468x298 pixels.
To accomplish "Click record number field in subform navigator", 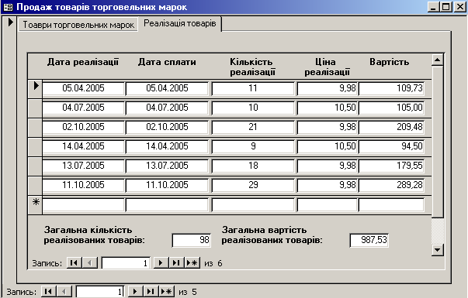I will coord(126,263).
